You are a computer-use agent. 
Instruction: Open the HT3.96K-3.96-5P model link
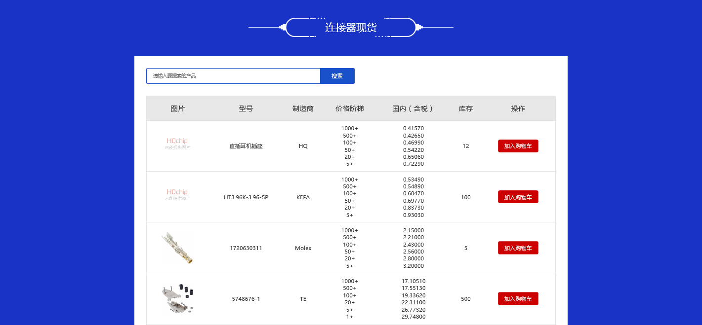pyautogui.click(x=246, y=197)
